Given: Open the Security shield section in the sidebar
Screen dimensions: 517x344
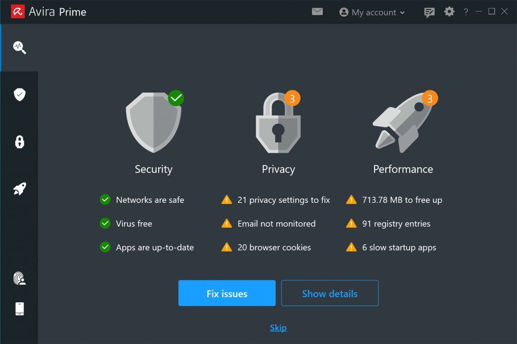Looking at the screenshot, I should point(19,94).
